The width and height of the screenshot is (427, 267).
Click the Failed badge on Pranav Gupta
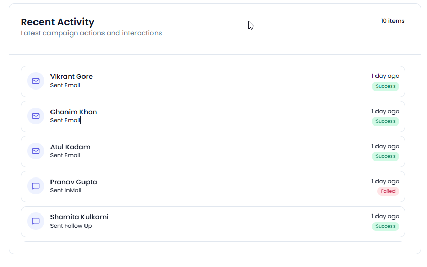click(388, 191)
